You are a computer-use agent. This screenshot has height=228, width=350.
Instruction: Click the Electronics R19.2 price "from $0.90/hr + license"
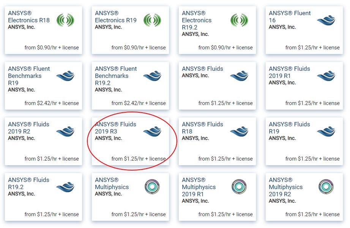[225, 48]
